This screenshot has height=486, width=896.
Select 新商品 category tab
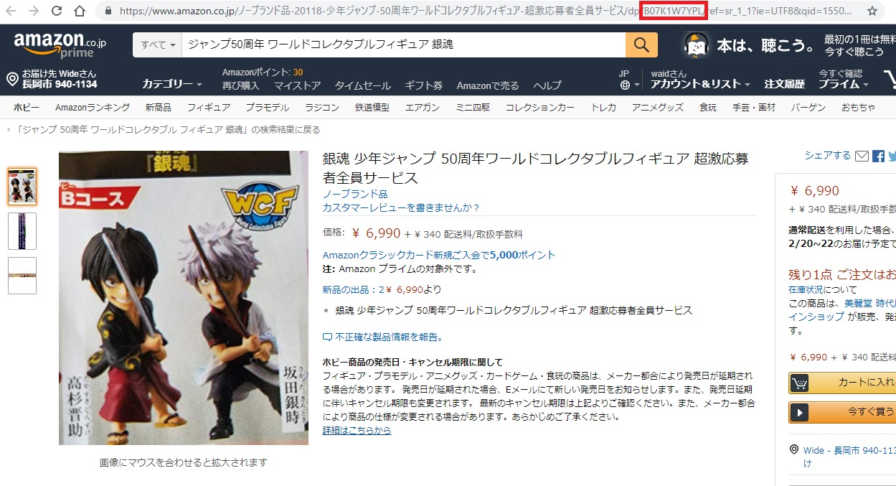(x=158, y=108)
